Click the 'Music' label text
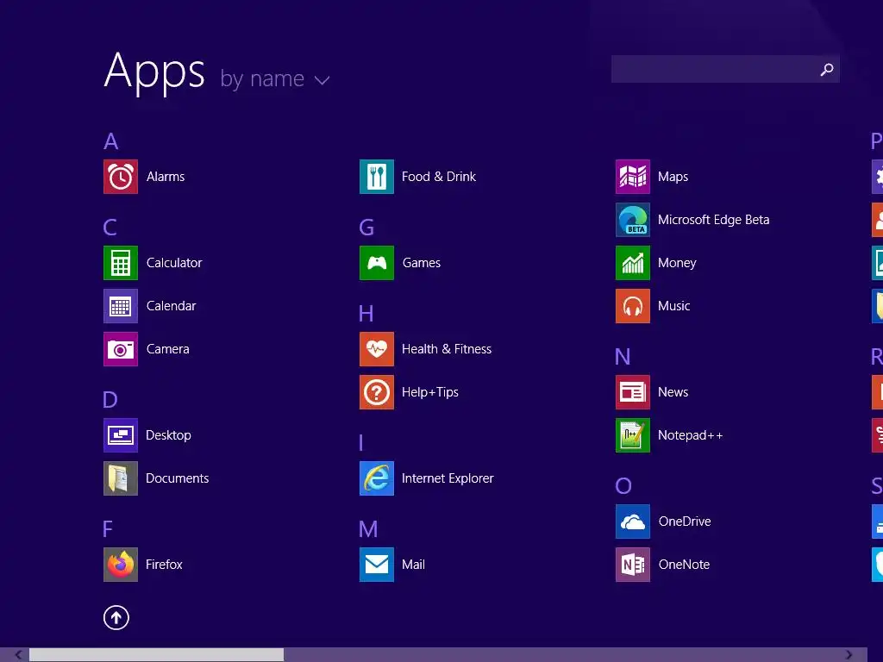 point(674,306)
